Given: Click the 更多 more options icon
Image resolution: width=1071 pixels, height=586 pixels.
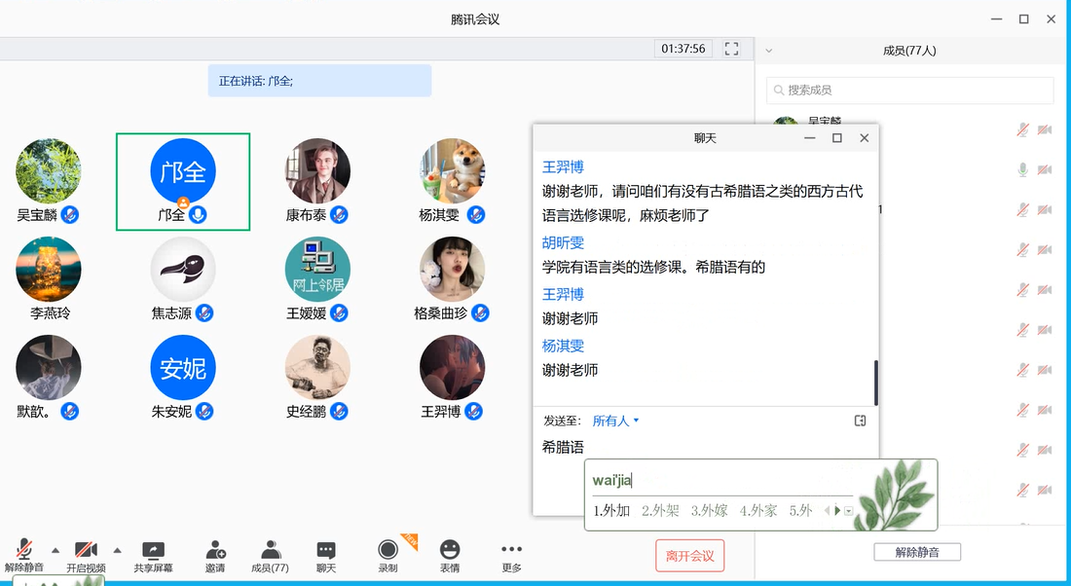Looking at the screenshot, I should click(511, 551).
